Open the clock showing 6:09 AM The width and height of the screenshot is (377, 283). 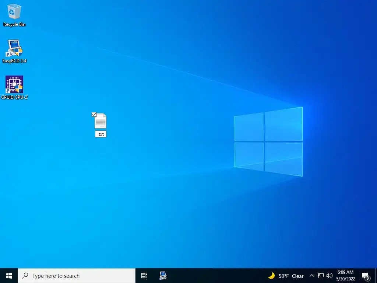click(x=345, y=276)
